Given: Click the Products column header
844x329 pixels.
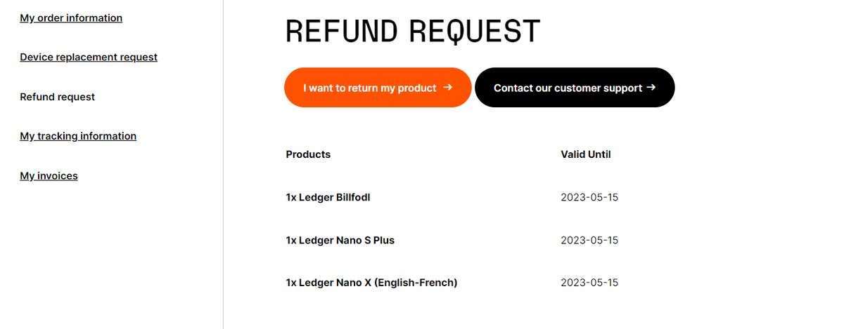Looking at the screenshot, I should tap(308, 154).
